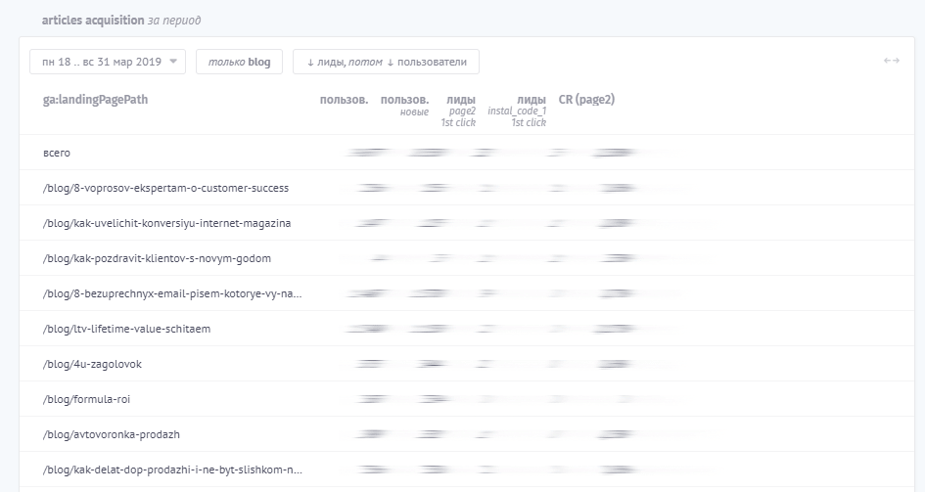Open the /blog/ltv-lifetime-value-schitaem row
The width and height of the screenshot is (925, 492).
[x=126, y=329]
